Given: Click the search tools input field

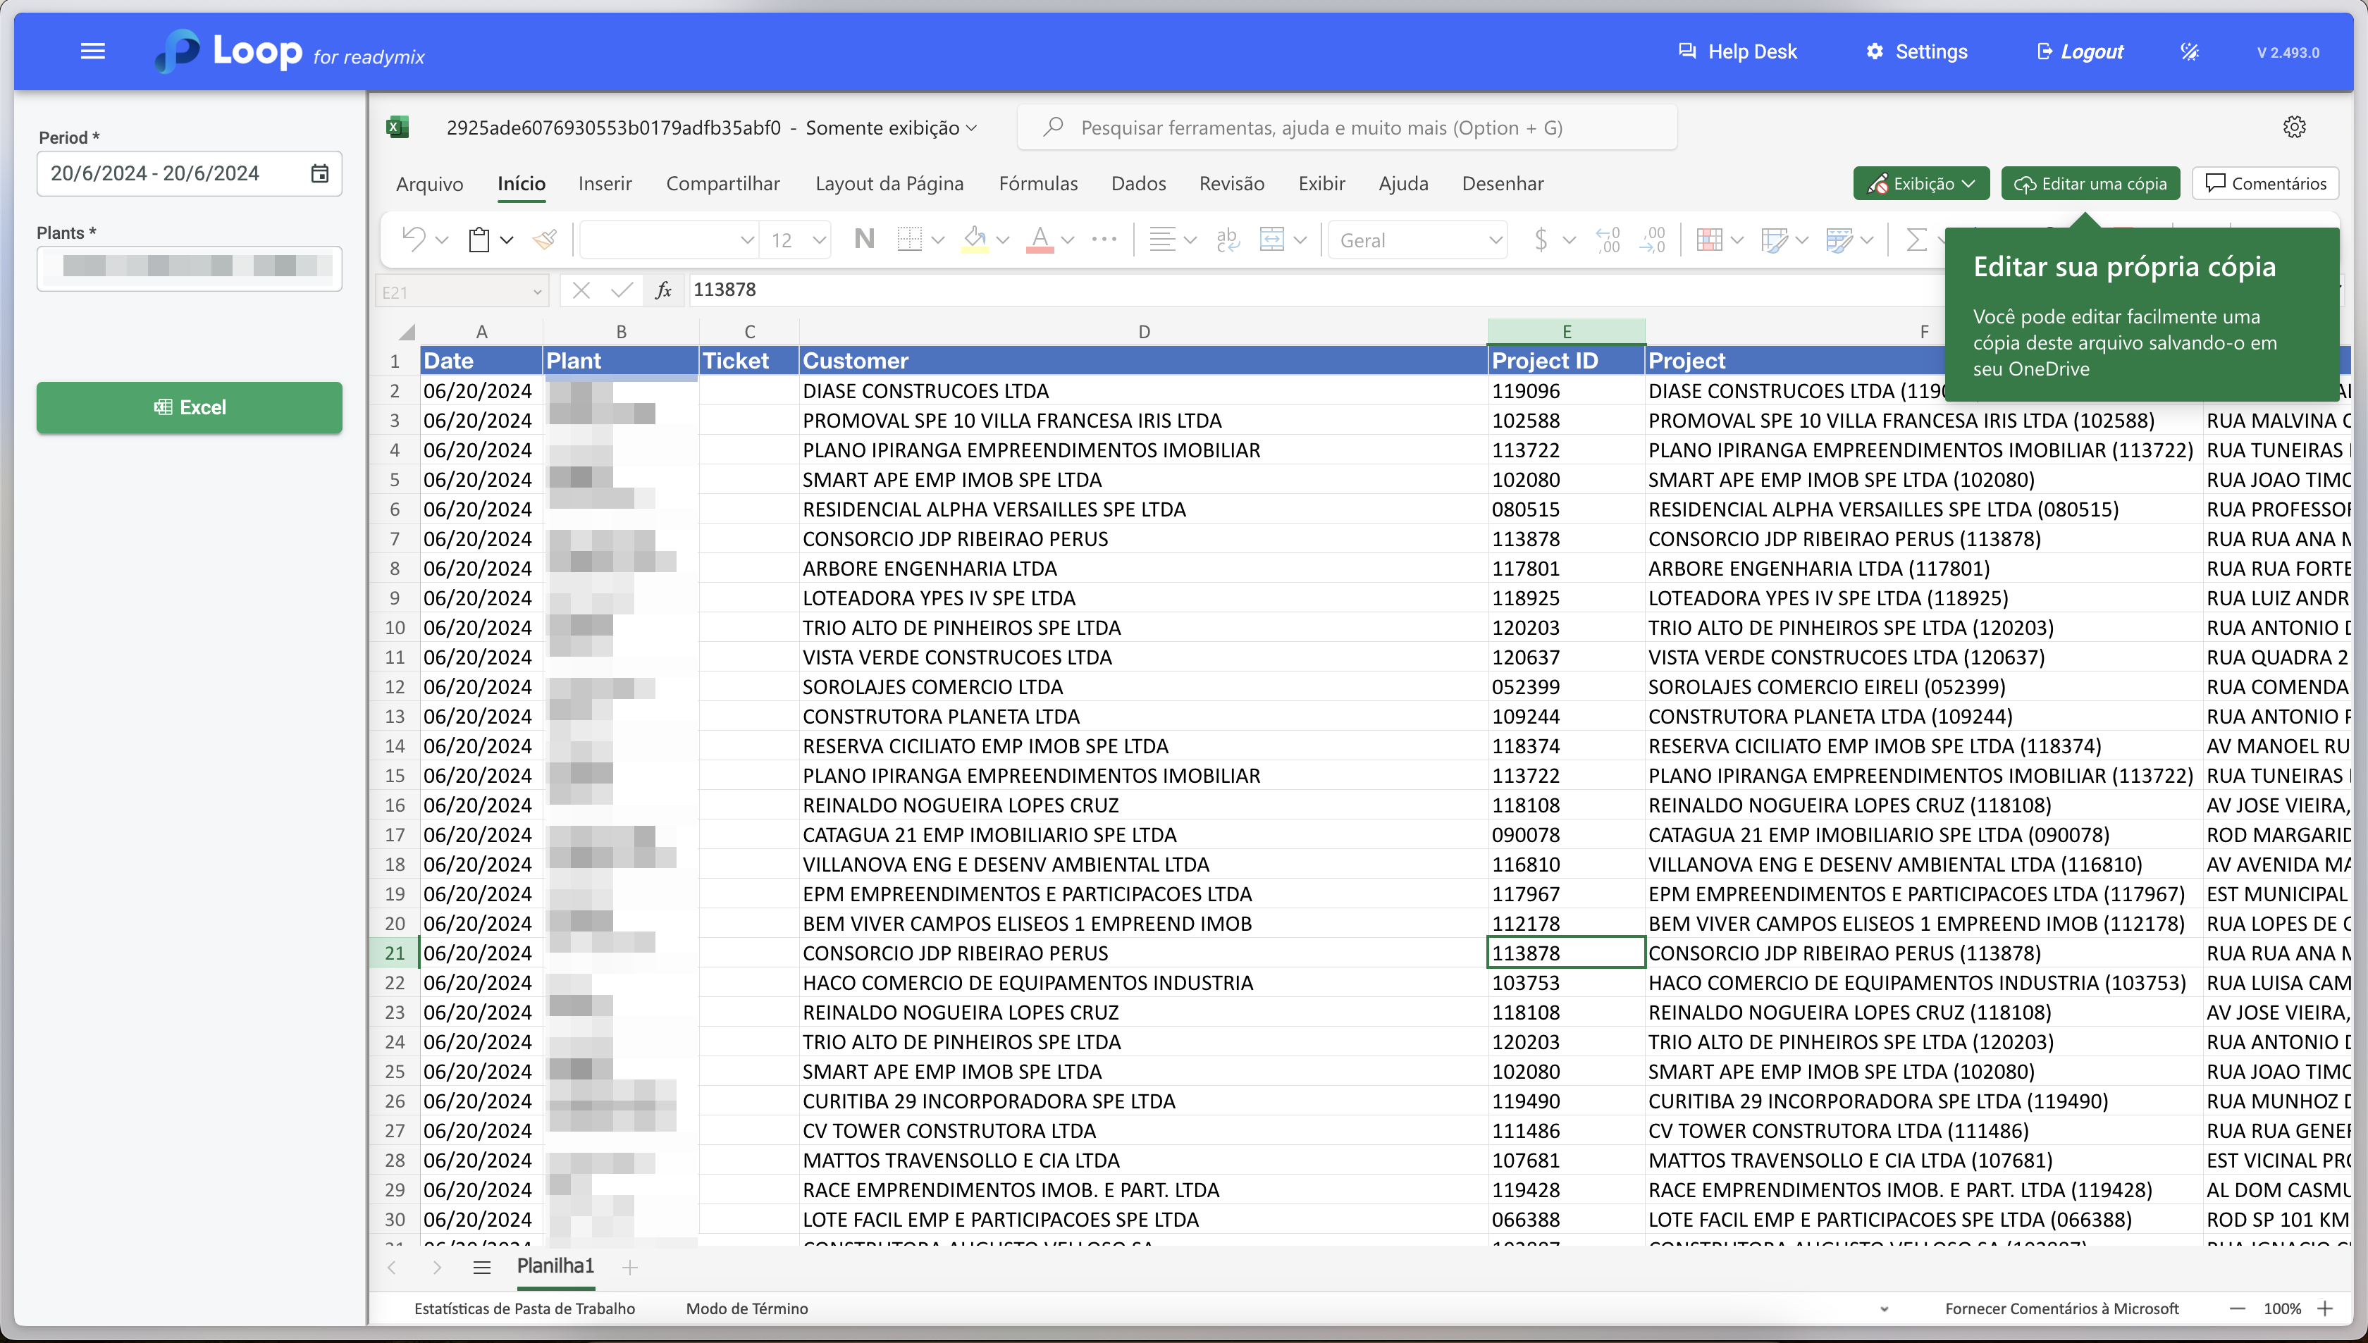Looking at the screenshot, I should pos(1347,128).
